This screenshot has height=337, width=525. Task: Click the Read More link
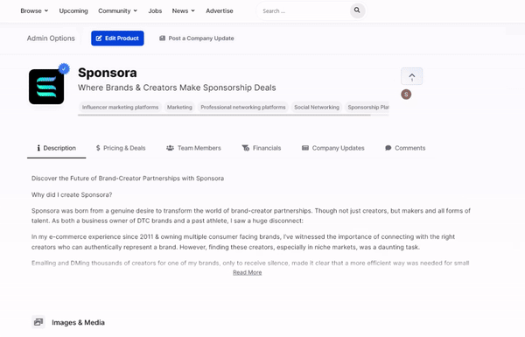coord(248,272)
